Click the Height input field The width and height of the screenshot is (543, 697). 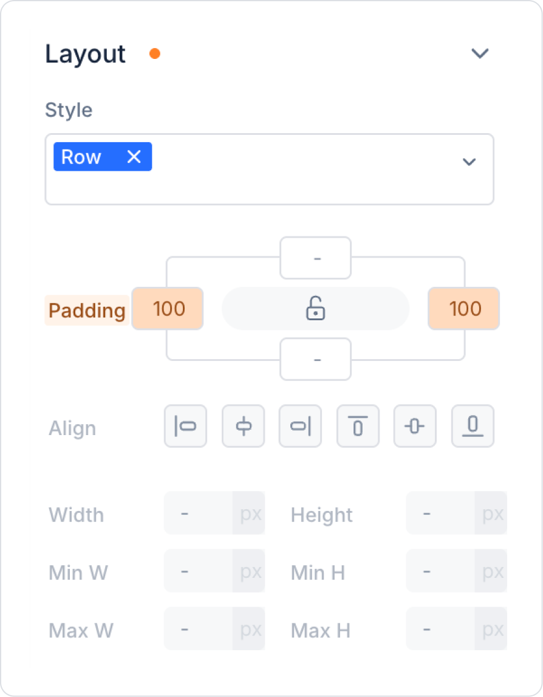(440, 514)
